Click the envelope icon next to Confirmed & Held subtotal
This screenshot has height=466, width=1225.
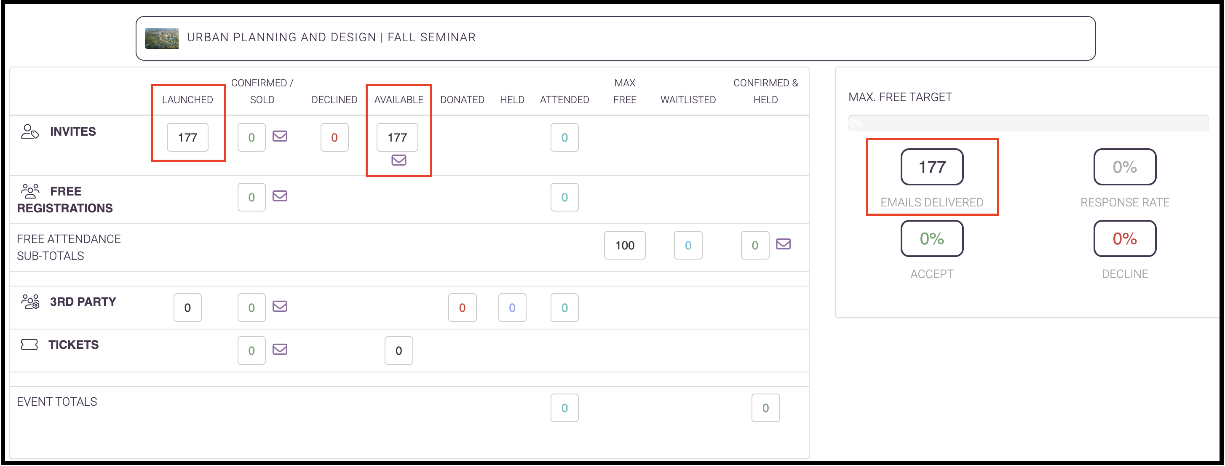tap(783, 244)
